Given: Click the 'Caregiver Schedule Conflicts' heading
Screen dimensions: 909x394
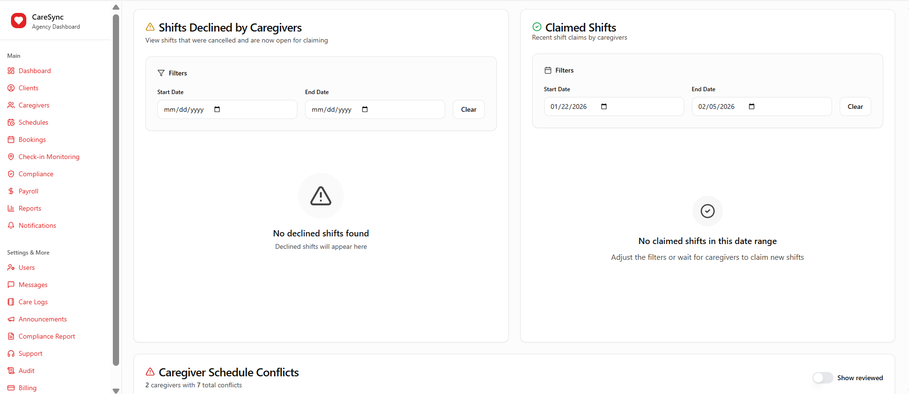Looking at the screenshot, I should pos(229,372).
